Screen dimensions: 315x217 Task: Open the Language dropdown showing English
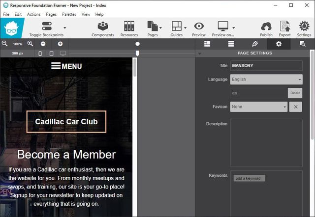coord(266,80)
